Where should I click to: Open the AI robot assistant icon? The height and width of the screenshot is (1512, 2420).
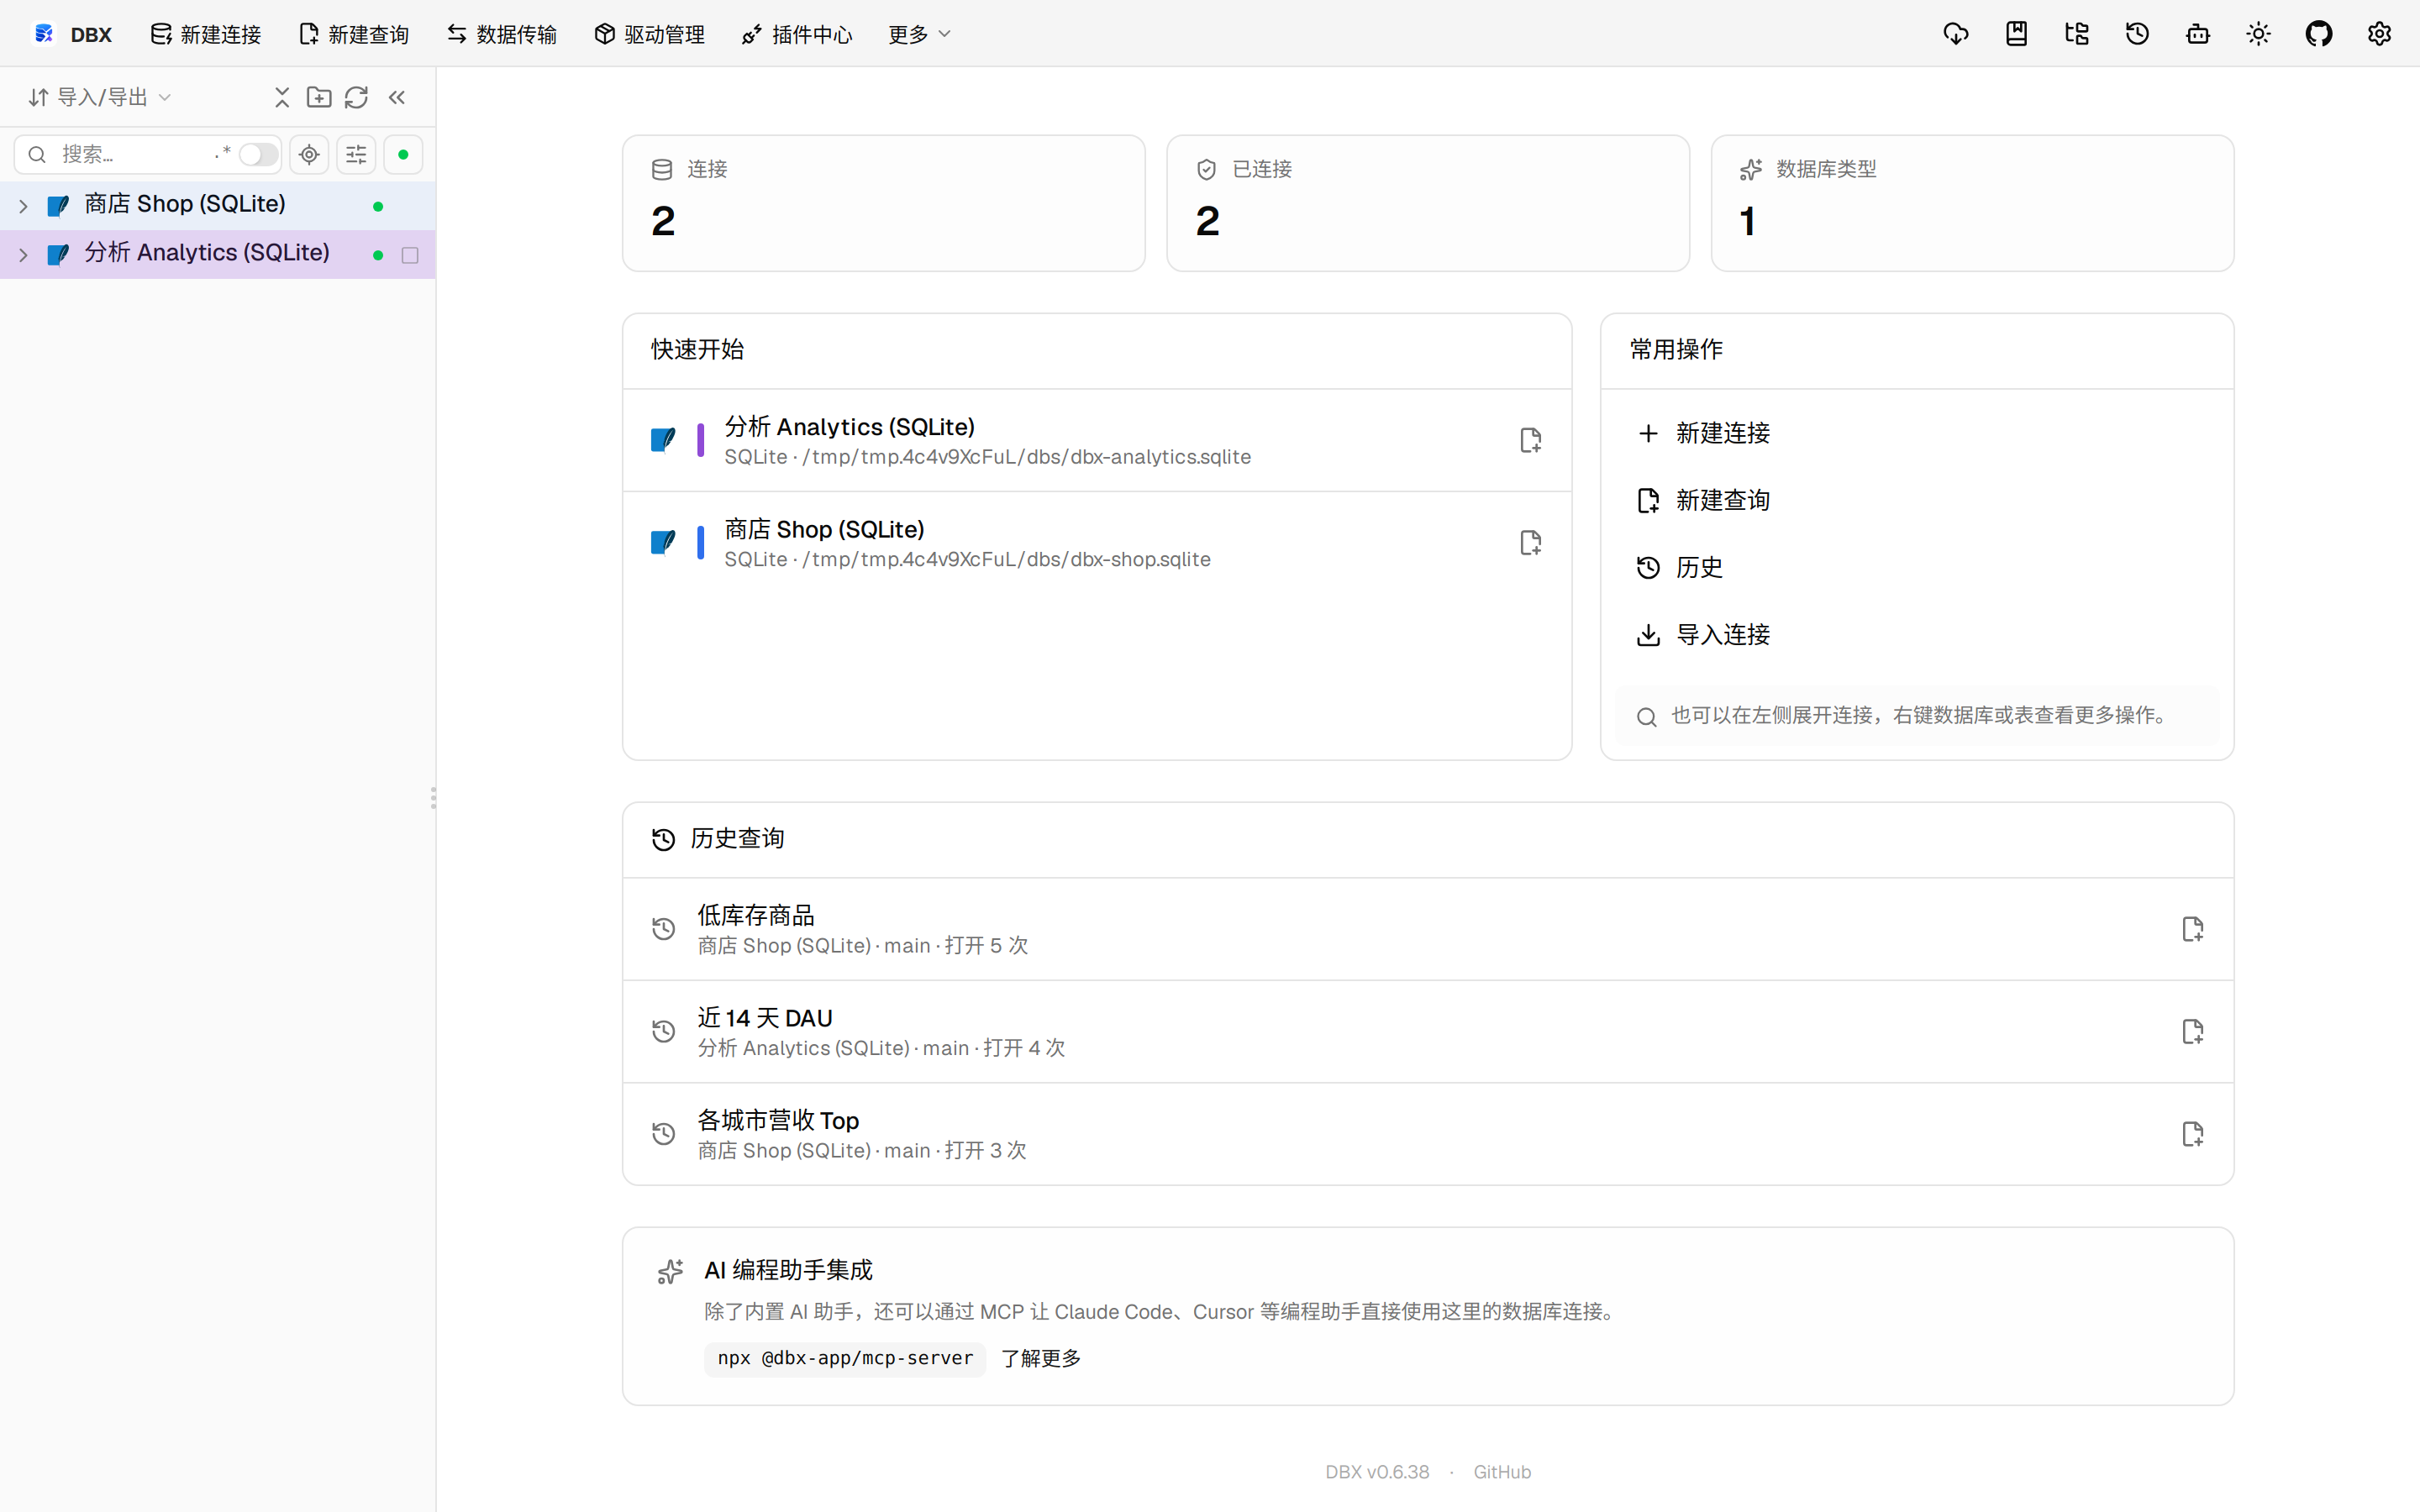[x=2198, y=34]
